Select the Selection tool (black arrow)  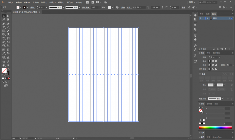click(4, 16)
